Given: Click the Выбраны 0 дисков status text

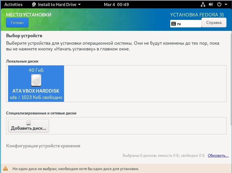Looking at the screenshot, I should click(x=164, y=155).
